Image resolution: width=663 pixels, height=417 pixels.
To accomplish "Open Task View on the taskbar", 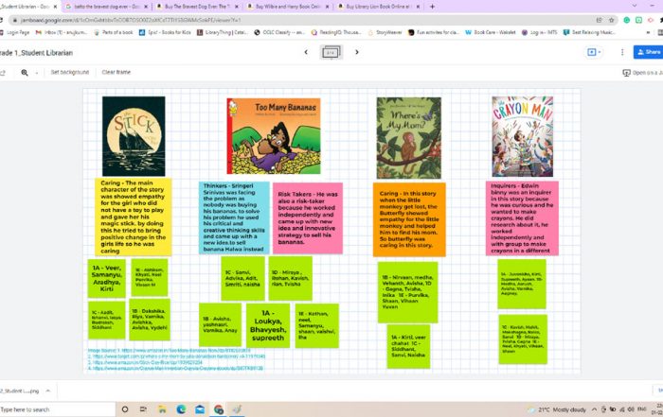I will tap(143, 409).
